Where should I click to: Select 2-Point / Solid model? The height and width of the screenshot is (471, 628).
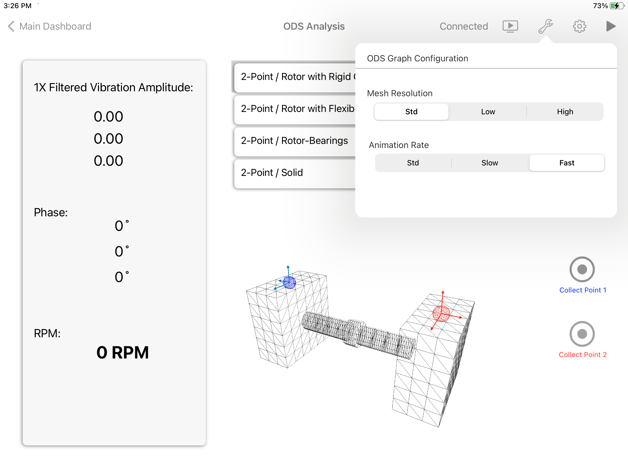272,173
